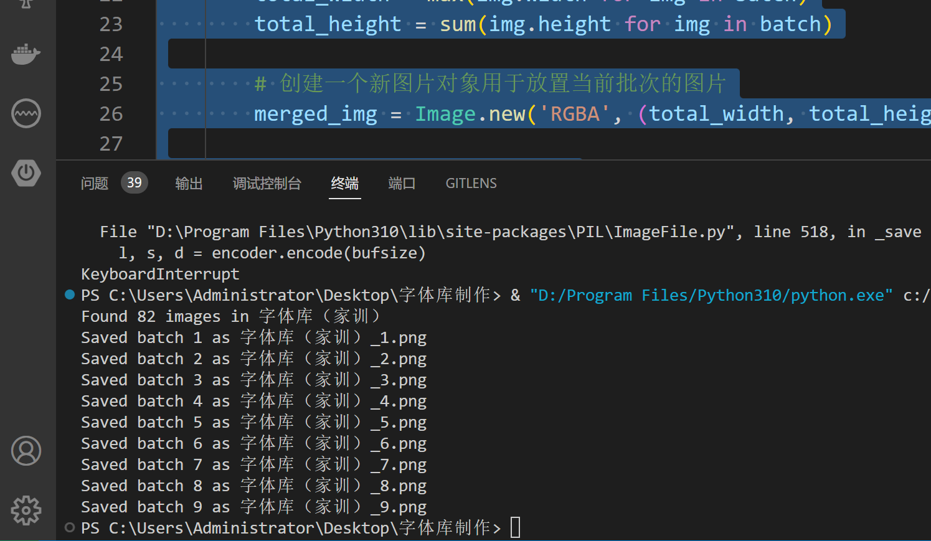Viewport: 931px width, 541px height.
Task: Click line number 23 in the gutter
Action: pos(111,24)
